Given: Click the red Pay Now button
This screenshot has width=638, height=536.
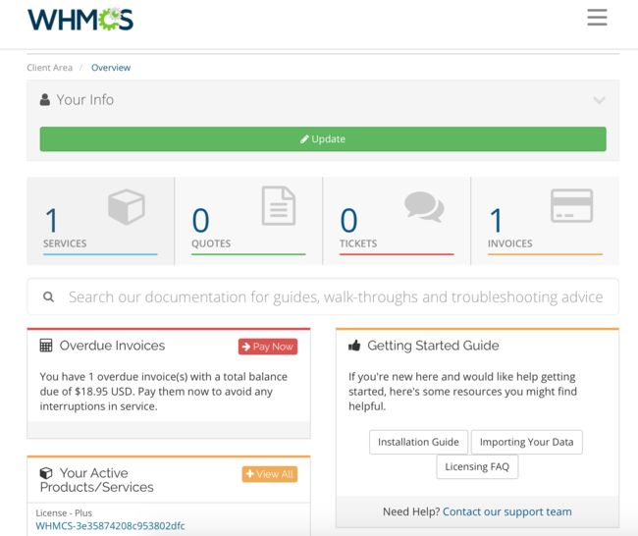Looking at the screenshot, I should tap(268, 347).
